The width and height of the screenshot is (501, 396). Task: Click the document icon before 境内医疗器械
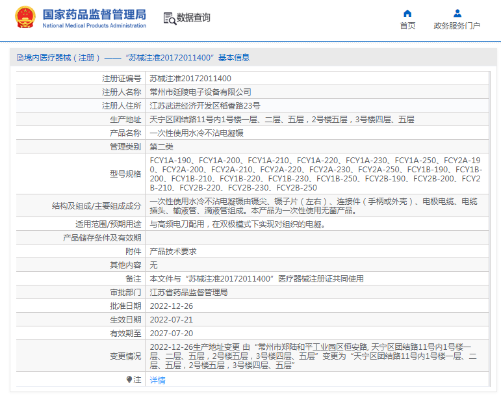[19, 58]
